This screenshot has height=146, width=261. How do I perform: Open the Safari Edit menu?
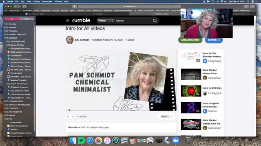pos(22,2)
